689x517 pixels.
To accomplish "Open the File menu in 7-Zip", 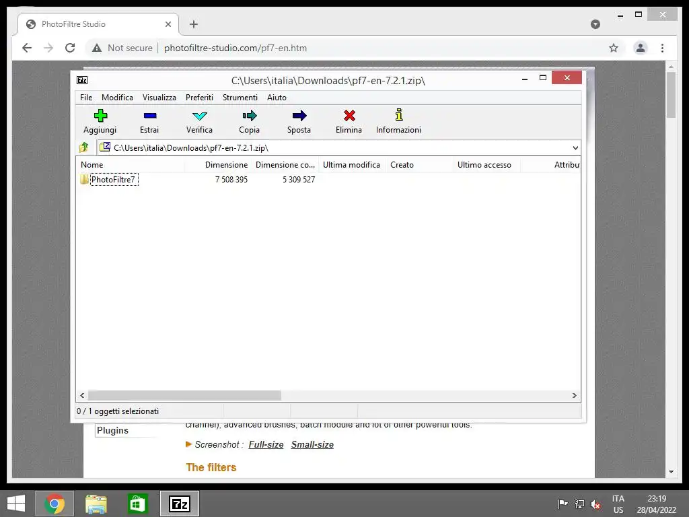I will point(86,98).
